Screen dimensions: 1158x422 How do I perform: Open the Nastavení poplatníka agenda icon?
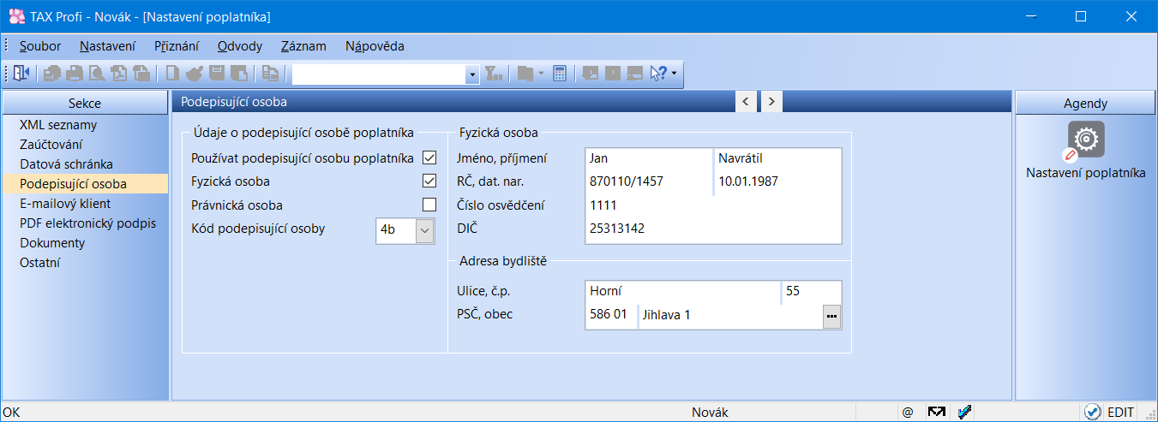click(x=1085, y=140)
